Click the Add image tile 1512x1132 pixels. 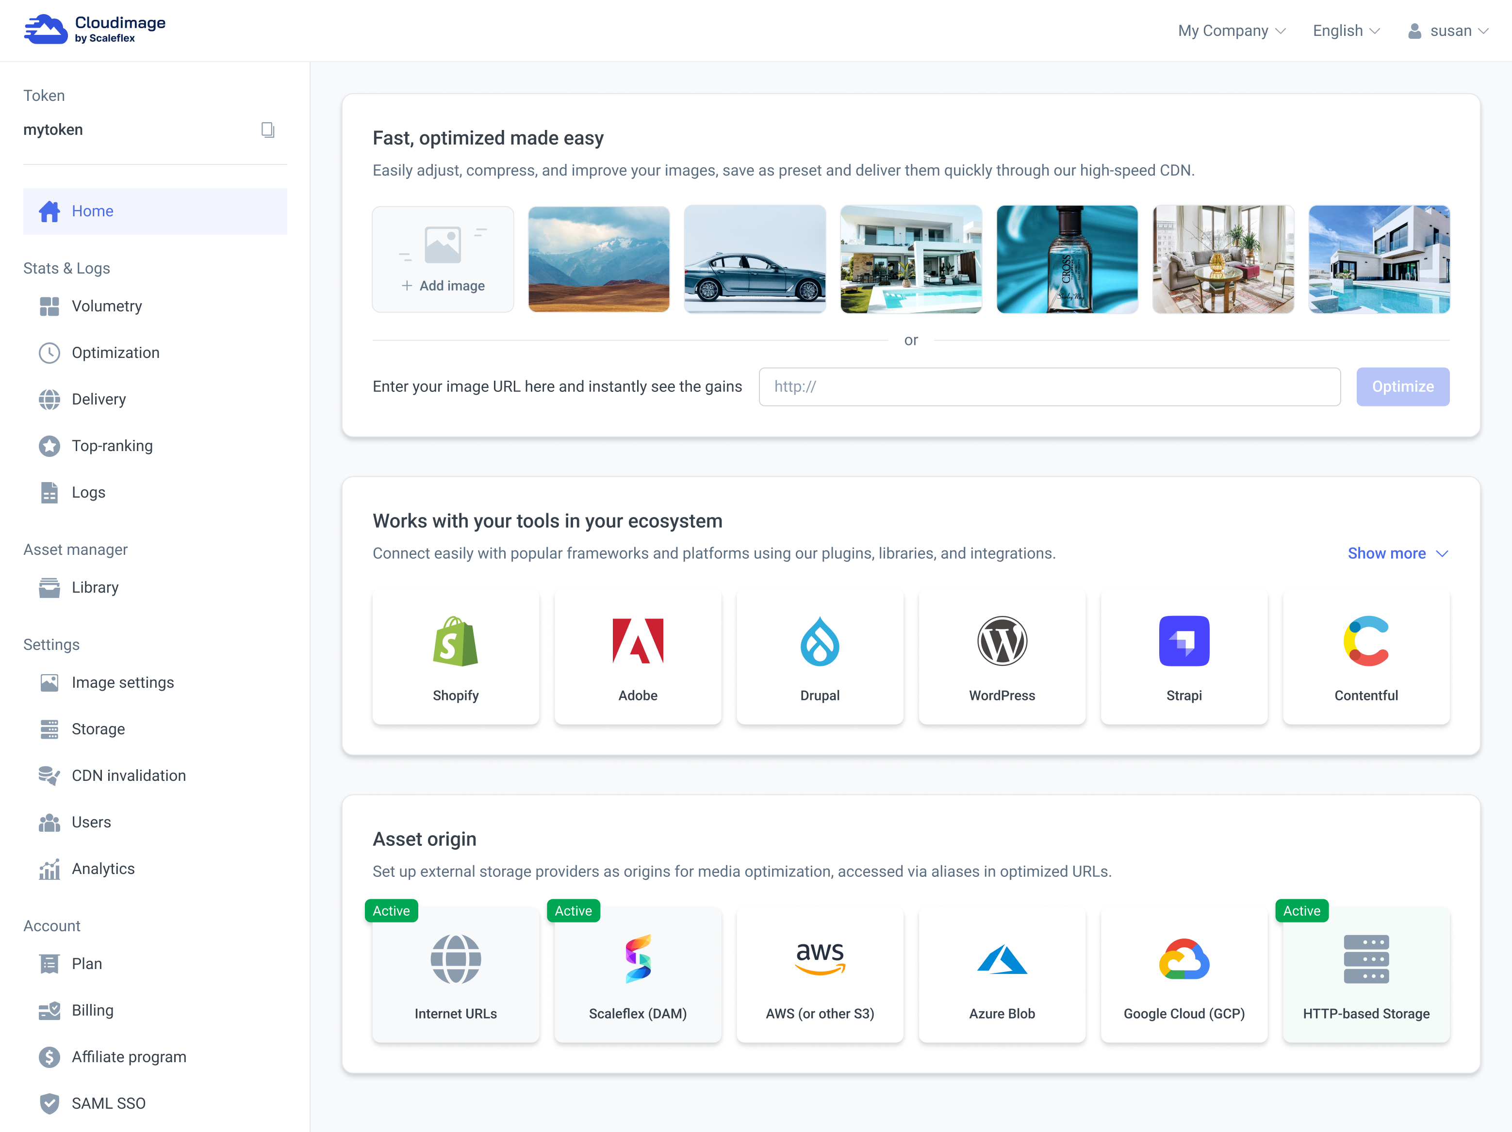click(443, 259)
